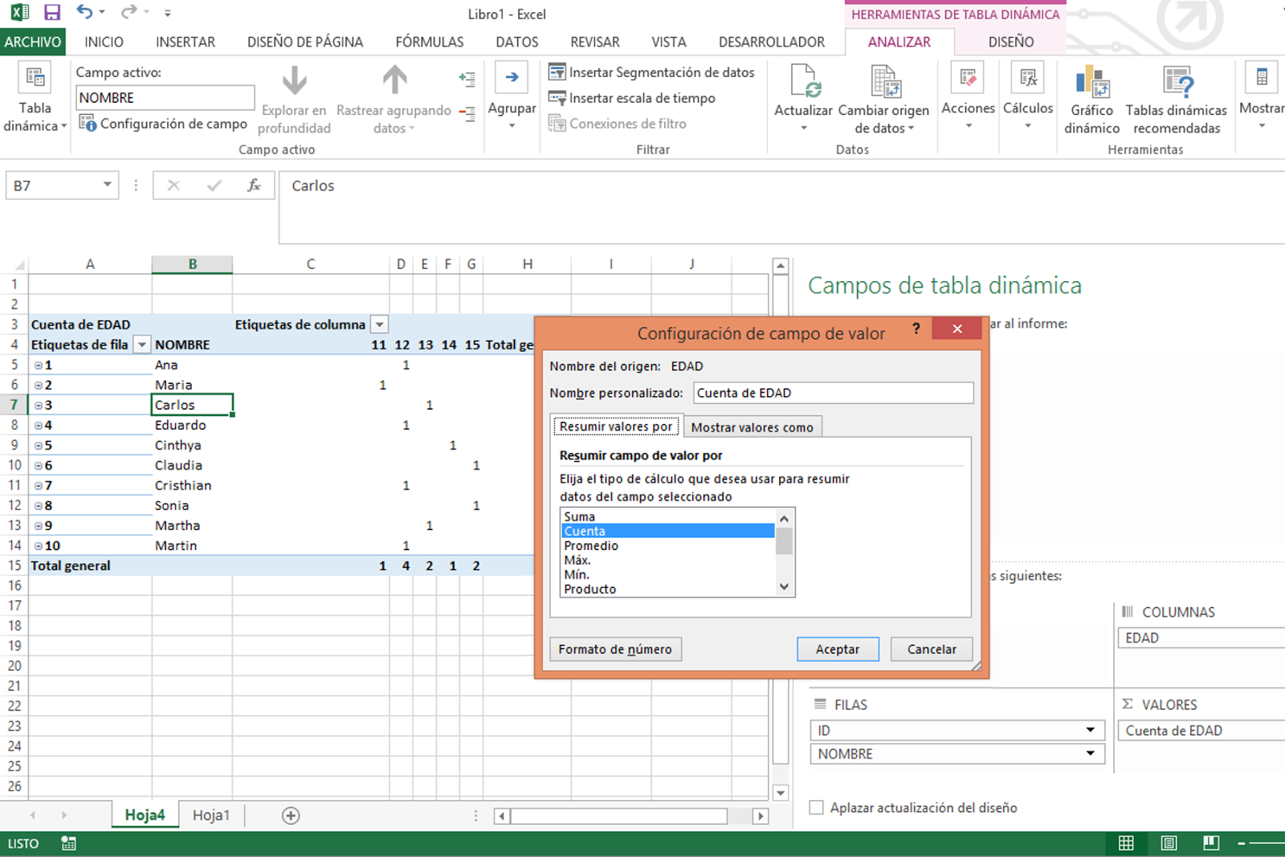The height and width of the screenshot is (857, 1285).
Task: Open the ID field dropdown in FILAS
Action: (x=1091, y=729)
